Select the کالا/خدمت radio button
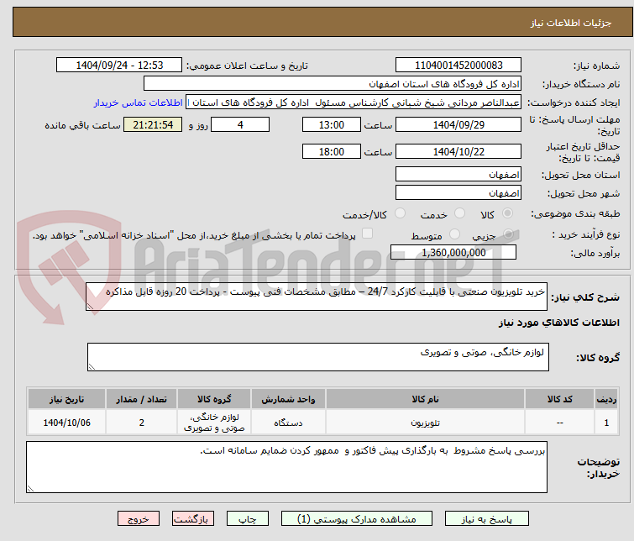Viewport: 634px width, 541px height. pos(400,213)
